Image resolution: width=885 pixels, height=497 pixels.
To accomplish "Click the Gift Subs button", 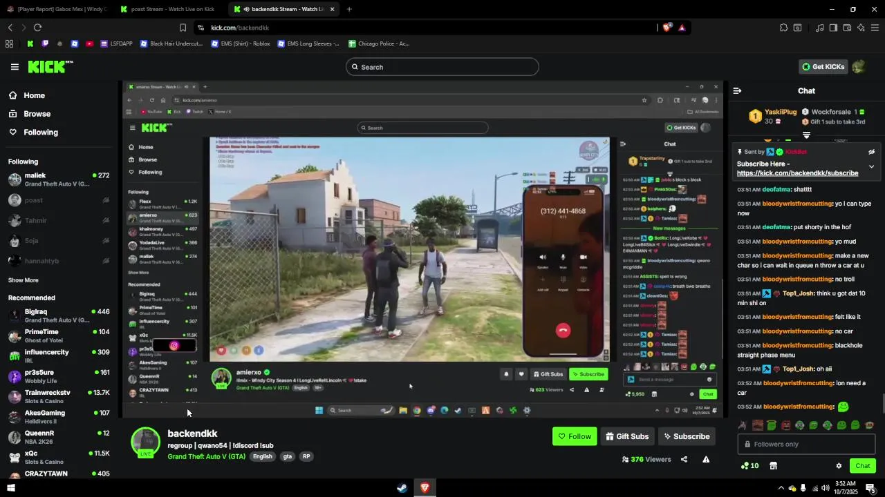I will [x=627, y=436].
